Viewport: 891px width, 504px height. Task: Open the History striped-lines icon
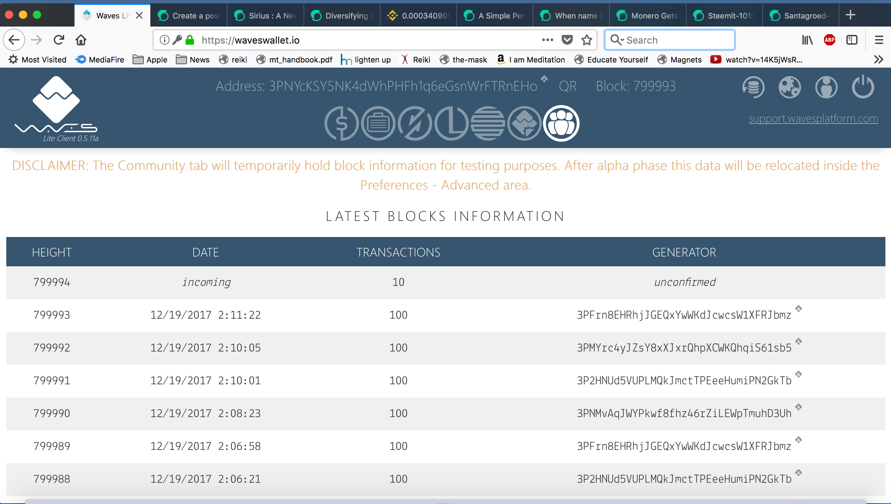click(x=488, y=123)
